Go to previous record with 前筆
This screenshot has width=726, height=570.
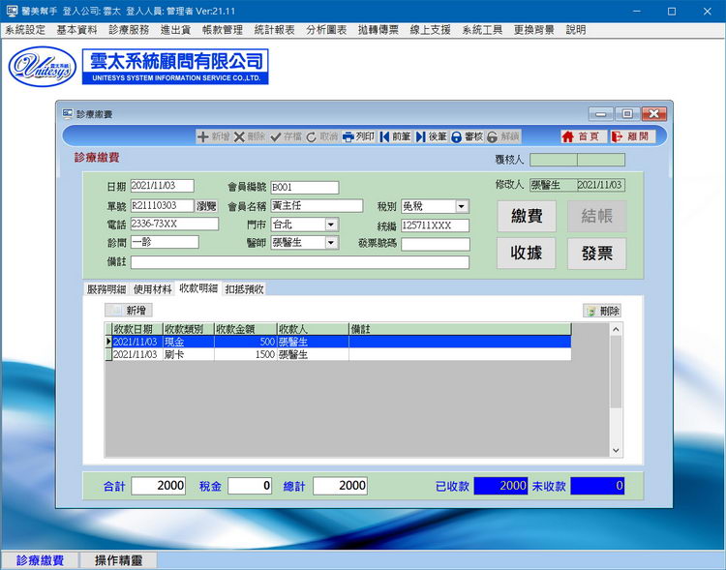click(x=395, y=136)
